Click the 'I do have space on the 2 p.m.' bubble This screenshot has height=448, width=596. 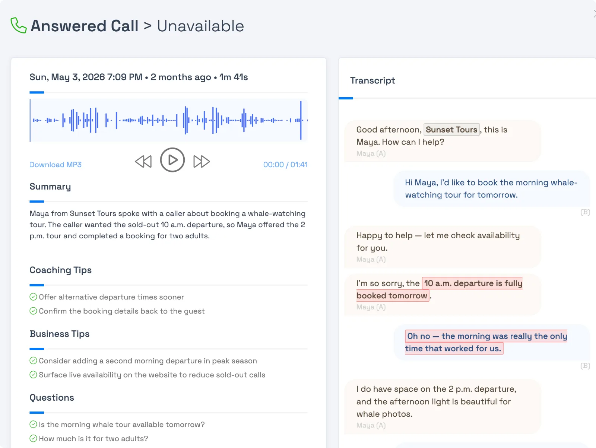pyautogui.click(x=443, y=407)
